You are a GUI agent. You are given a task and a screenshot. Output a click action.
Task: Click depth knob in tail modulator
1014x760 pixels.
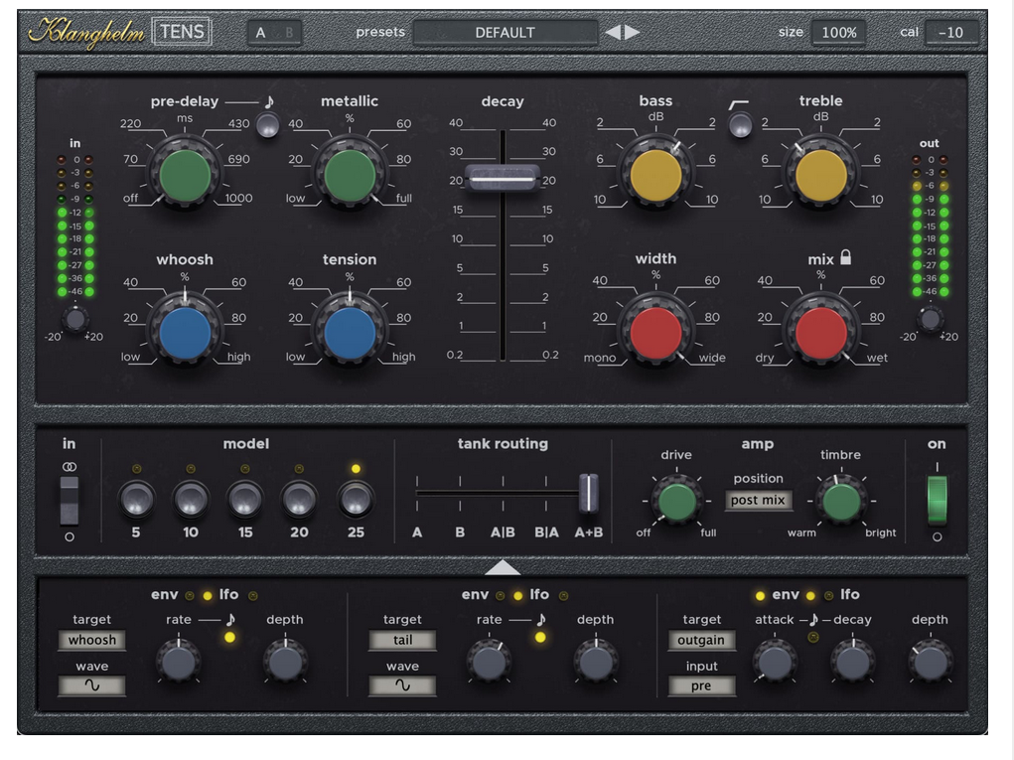click(x=596, y=661)
